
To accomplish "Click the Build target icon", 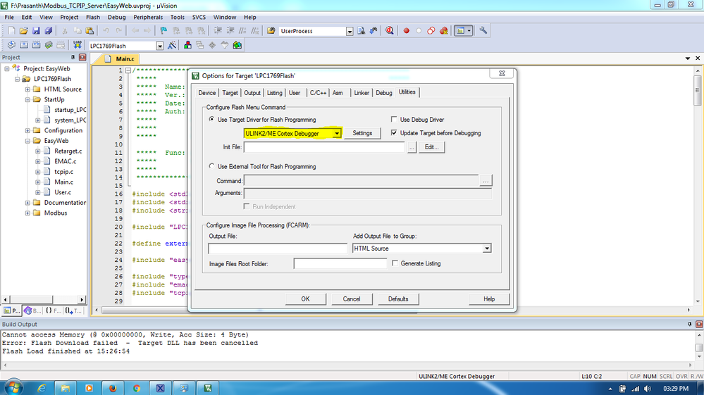I will pyautogui.click(x=24, y=45).
